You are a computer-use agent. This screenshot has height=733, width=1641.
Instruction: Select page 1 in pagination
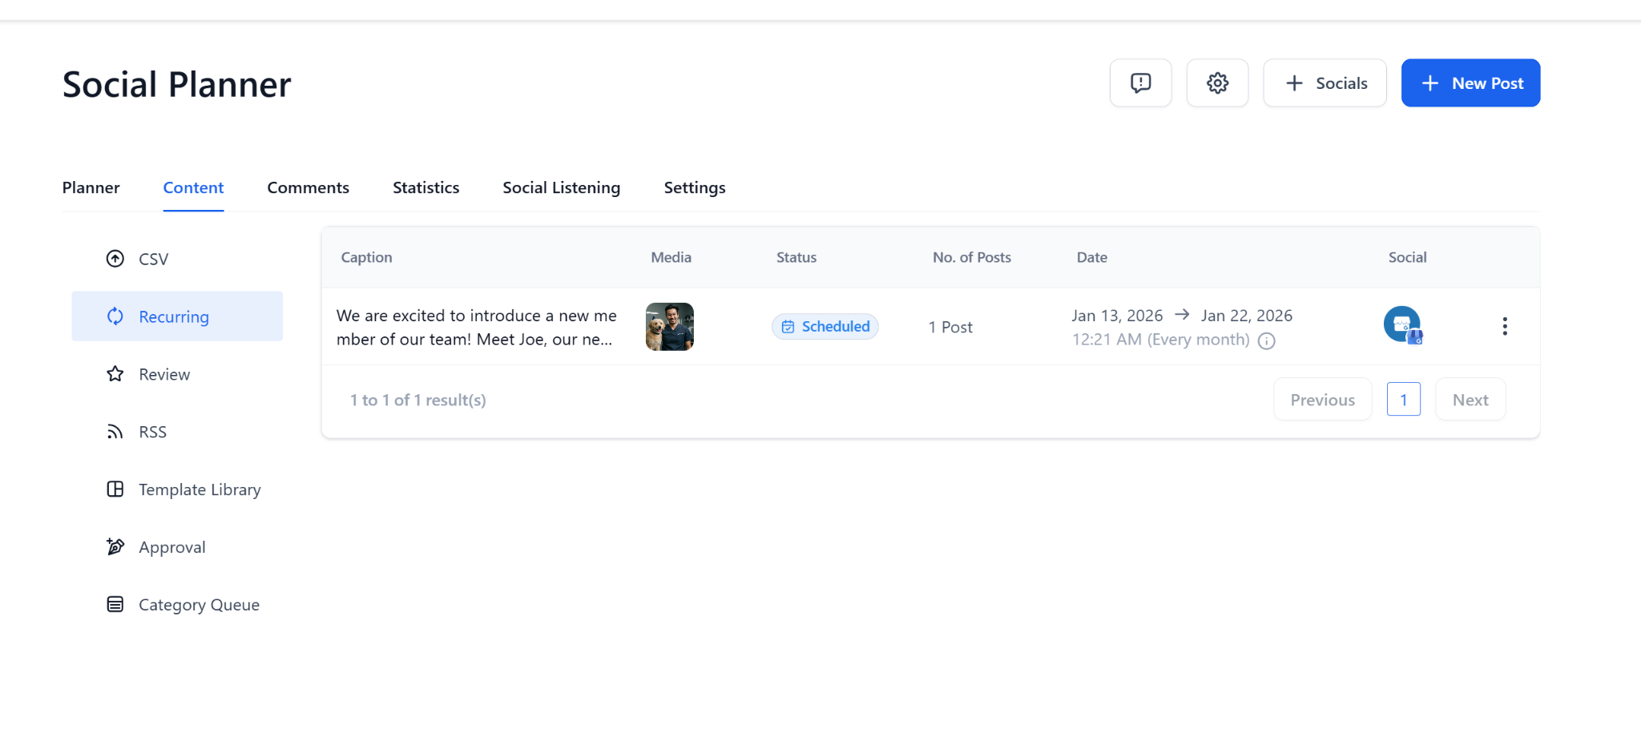1403,399
